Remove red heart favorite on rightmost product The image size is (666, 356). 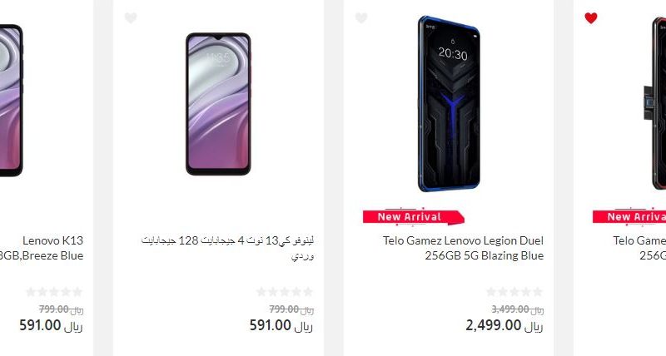(591, 17)
